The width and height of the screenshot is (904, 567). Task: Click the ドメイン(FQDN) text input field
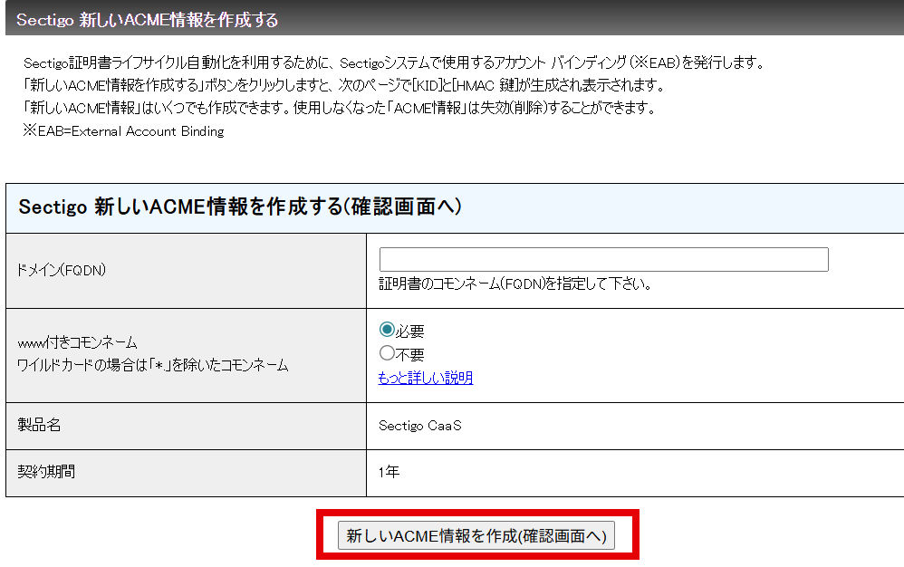point(603,260)
